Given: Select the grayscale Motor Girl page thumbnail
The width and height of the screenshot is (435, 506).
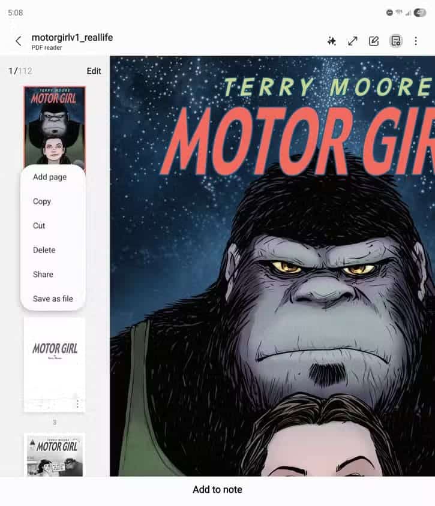Looking at the screenshot, I should coord(55,455).
